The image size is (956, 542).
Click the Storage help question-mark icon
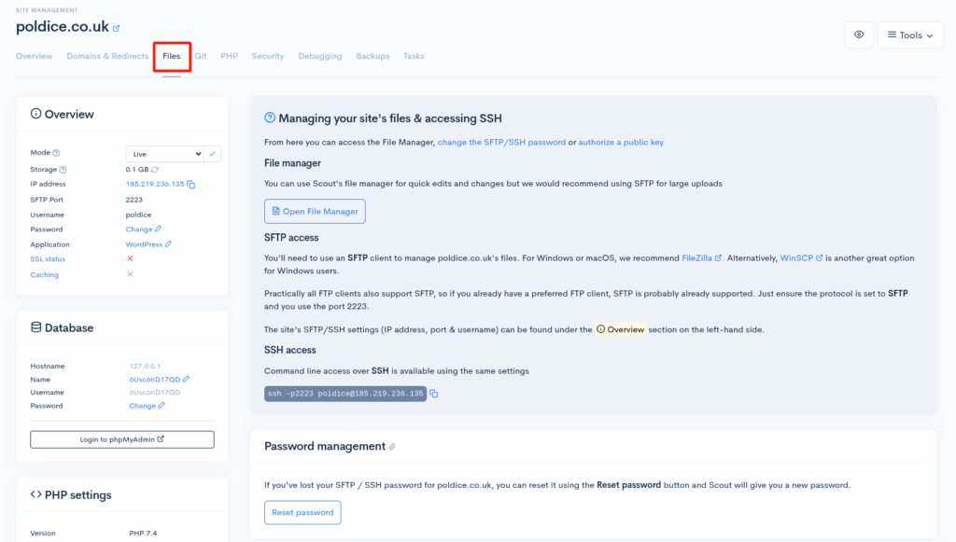click(x=63, y=170)
